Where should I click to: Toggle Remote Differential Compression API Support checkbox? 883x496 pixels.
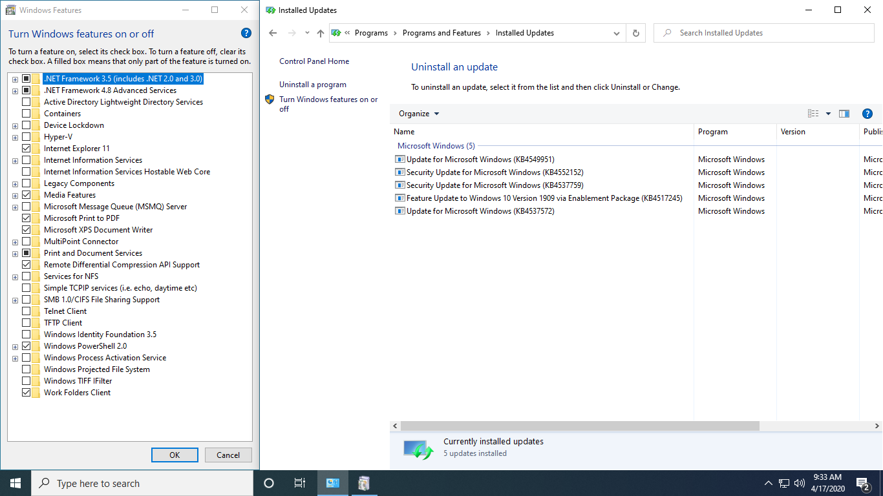point(27,265)
